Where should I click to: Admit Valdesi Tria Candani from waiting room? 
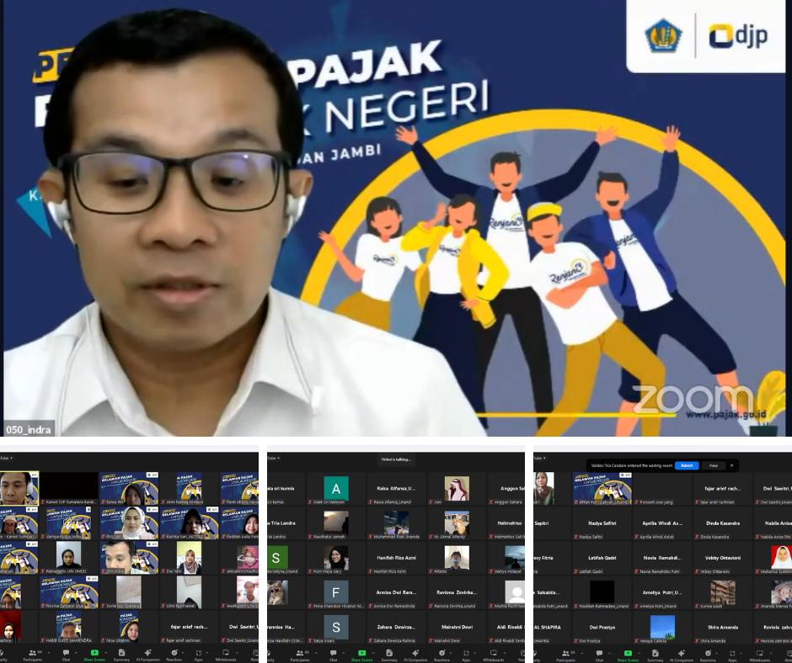click(687, 465)
